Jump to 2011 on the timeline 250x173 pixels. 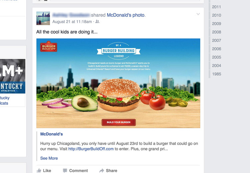point(216,7)
